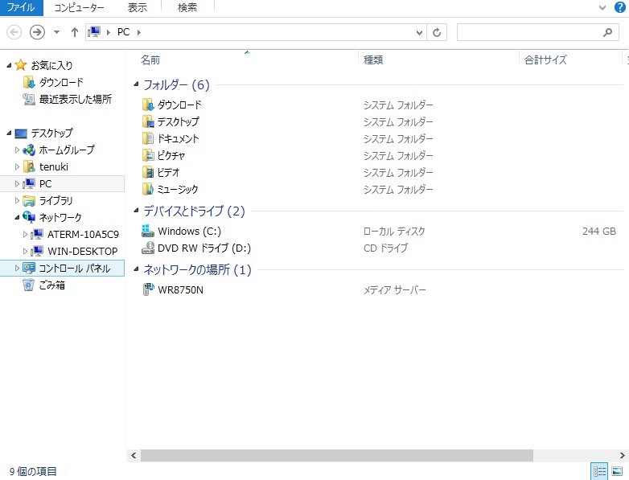Open the address bar history dropdown
Image resolution: width=629 pixels, height=480 pixels.
tap(419, 32)
